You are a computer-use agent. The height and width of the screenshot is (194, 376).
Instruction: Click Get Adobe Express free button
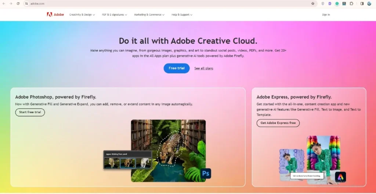click(278, 123)
